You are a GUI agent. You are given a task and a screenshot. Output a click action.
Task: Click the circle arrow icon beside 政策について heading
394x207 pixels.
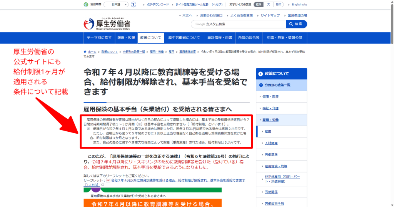260,74
